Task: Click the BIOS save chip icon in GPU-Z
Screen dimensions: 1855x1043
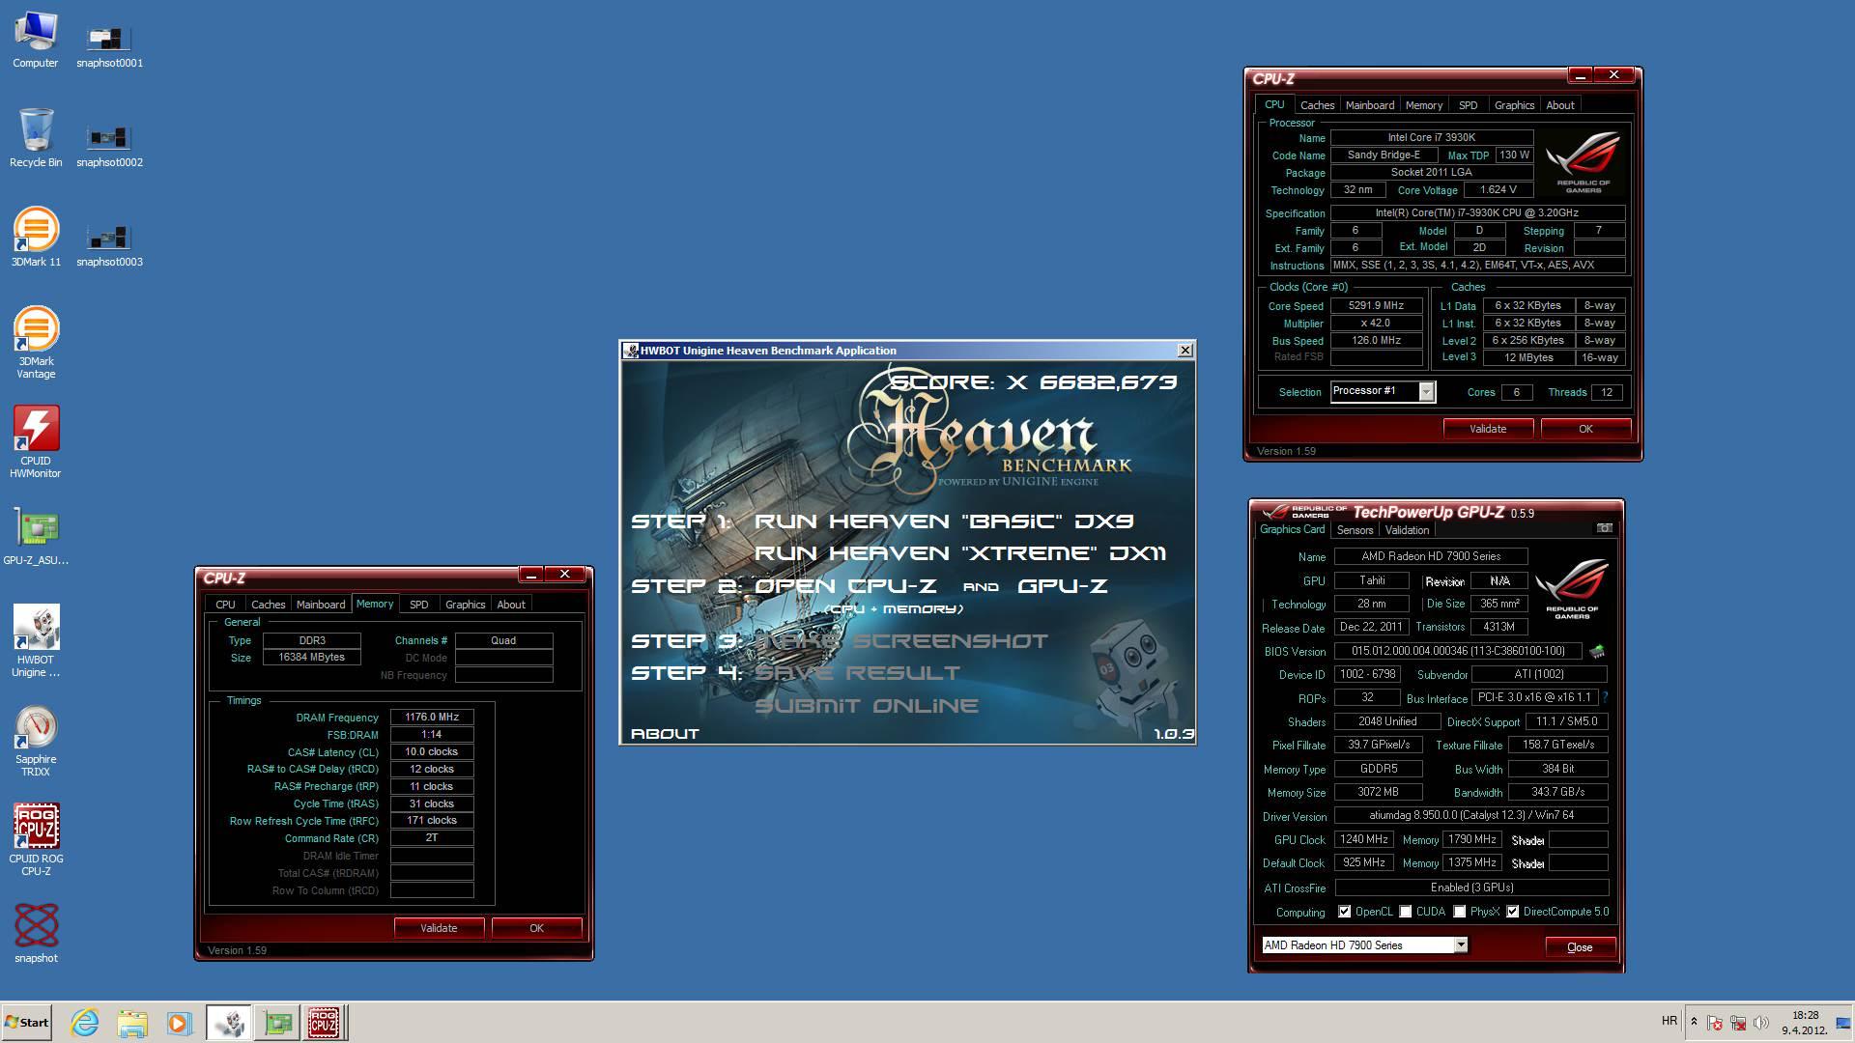Action: (x=1598, y=651)
